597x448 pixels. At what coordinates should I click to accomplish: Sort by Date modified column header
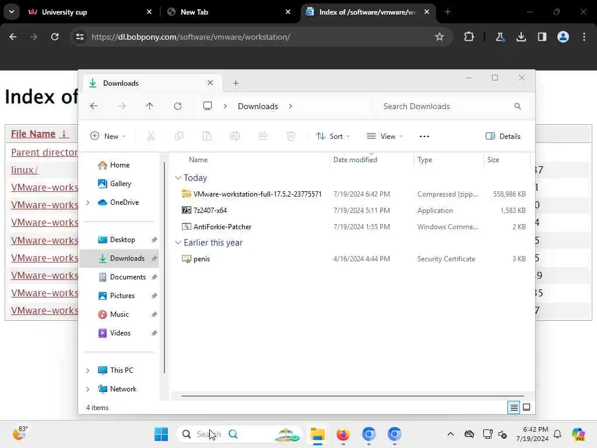[x=355, y=160]
